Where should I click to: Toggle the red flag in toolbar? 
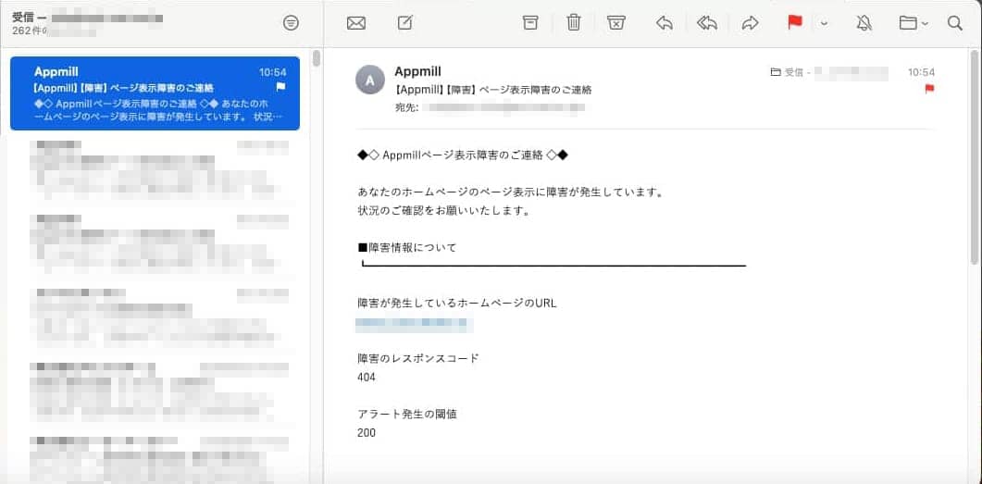795,22
